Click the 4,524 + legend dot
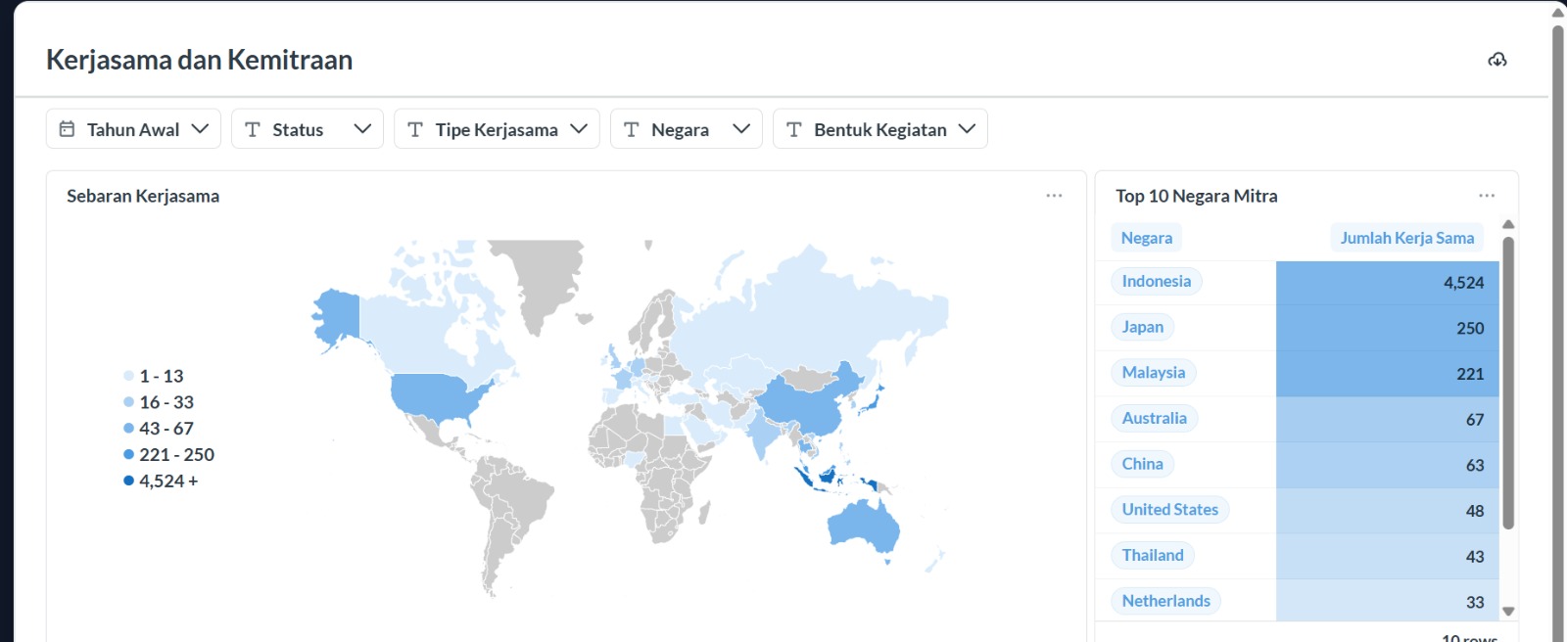 pyautogui.click(x=128, y=481)
